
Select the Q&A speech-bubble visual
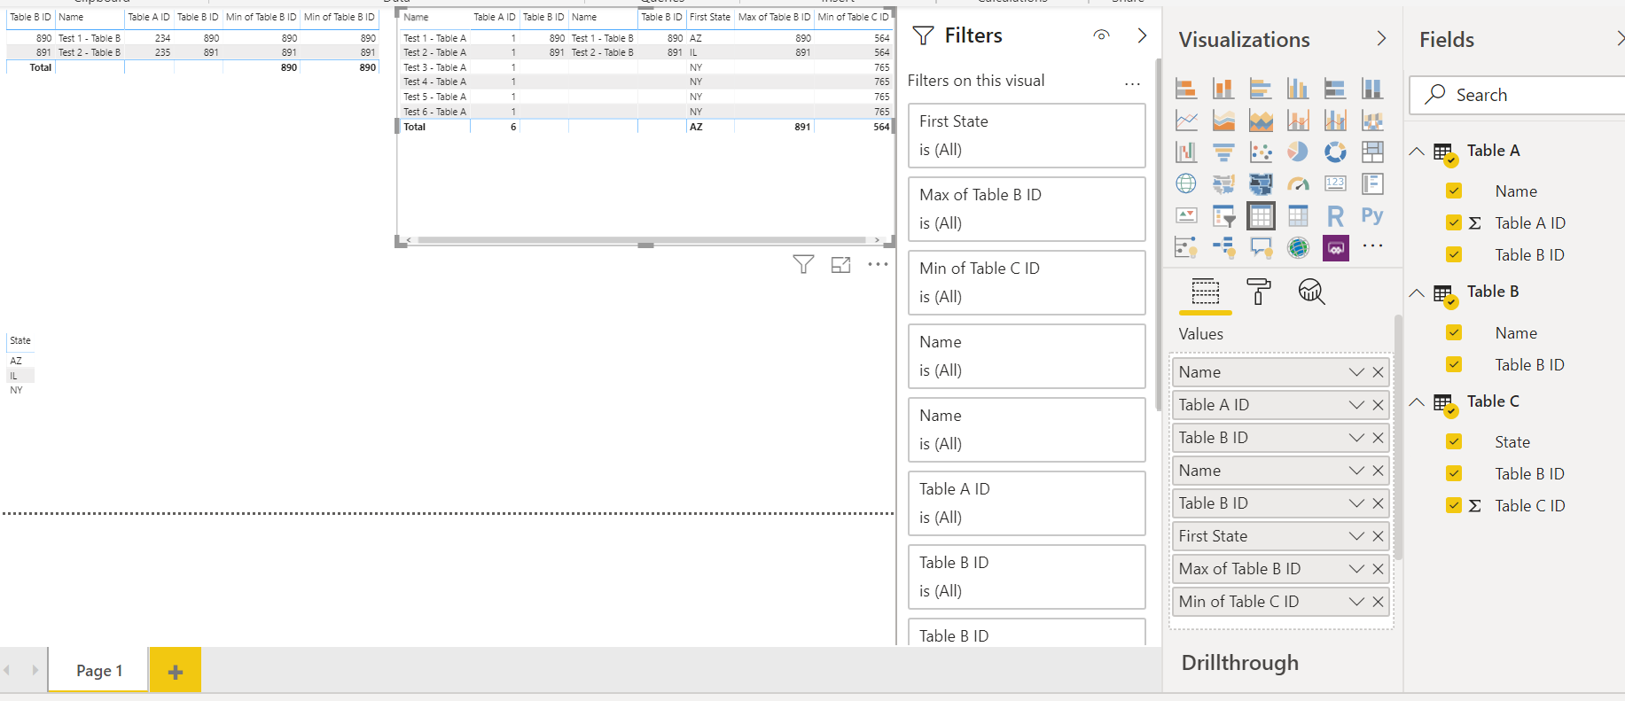point(1261,247)
